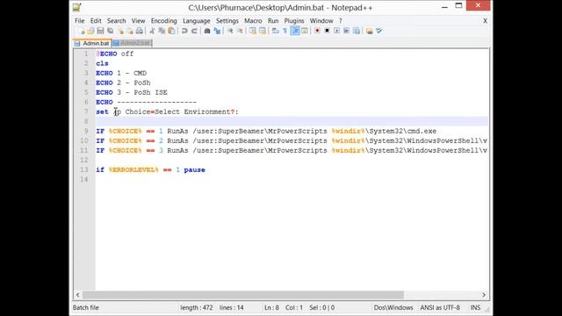562x316 pixels.
Task: Click the horizontal scrollbar right arrow
Action: [484, 295]
